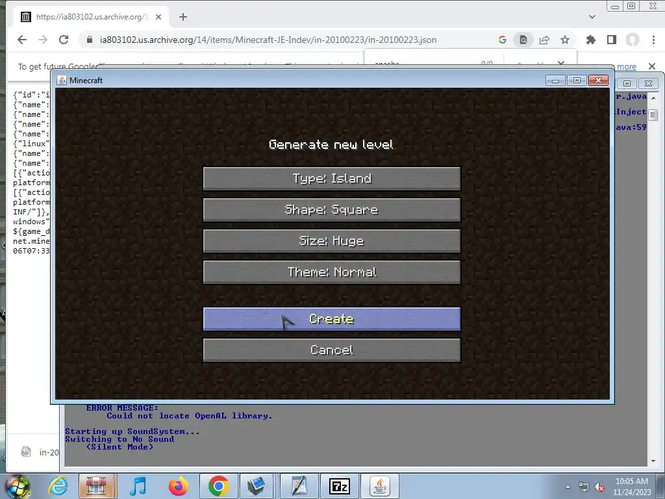This screenshot has height=499, width=665.
Task: Open the pinned taskbar app beside Explorer
Action: [96, 486]
